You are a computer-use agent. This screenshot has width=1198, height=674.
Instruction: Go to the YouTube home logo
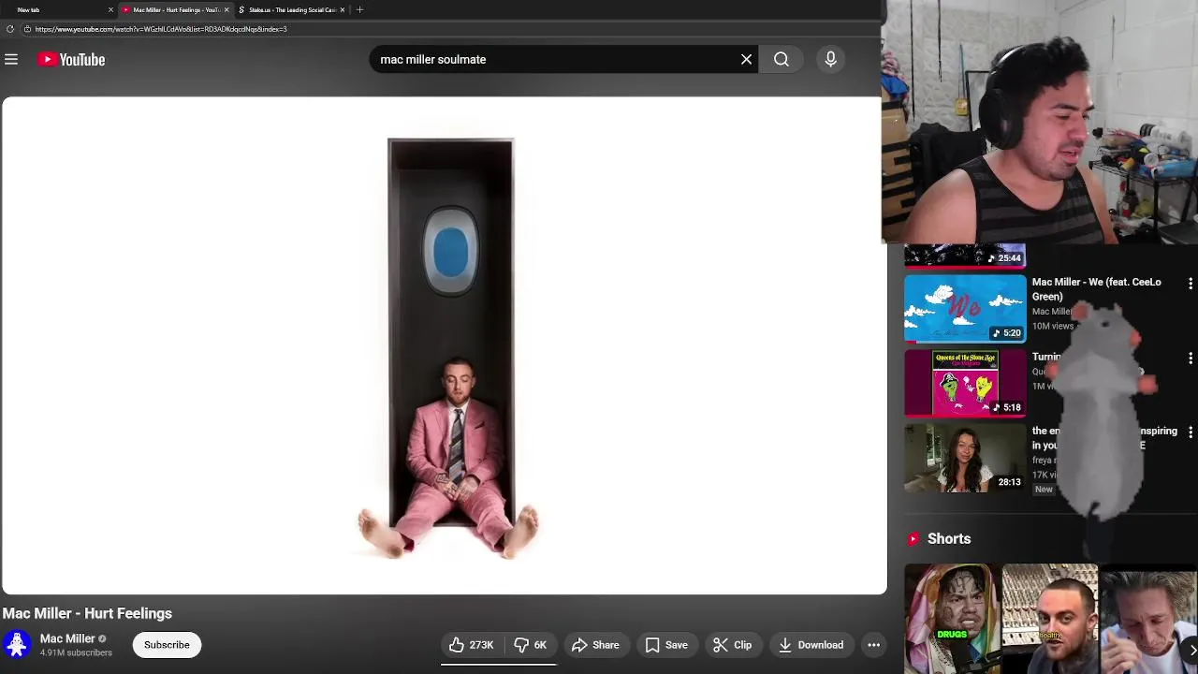tap(71, 59)
